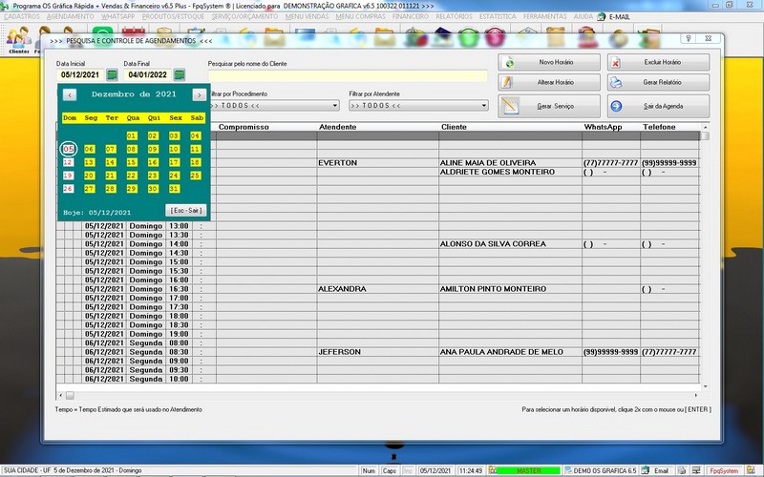Click the computer monitor icon in status bar

pyautogui.click(x=697, y=470)
